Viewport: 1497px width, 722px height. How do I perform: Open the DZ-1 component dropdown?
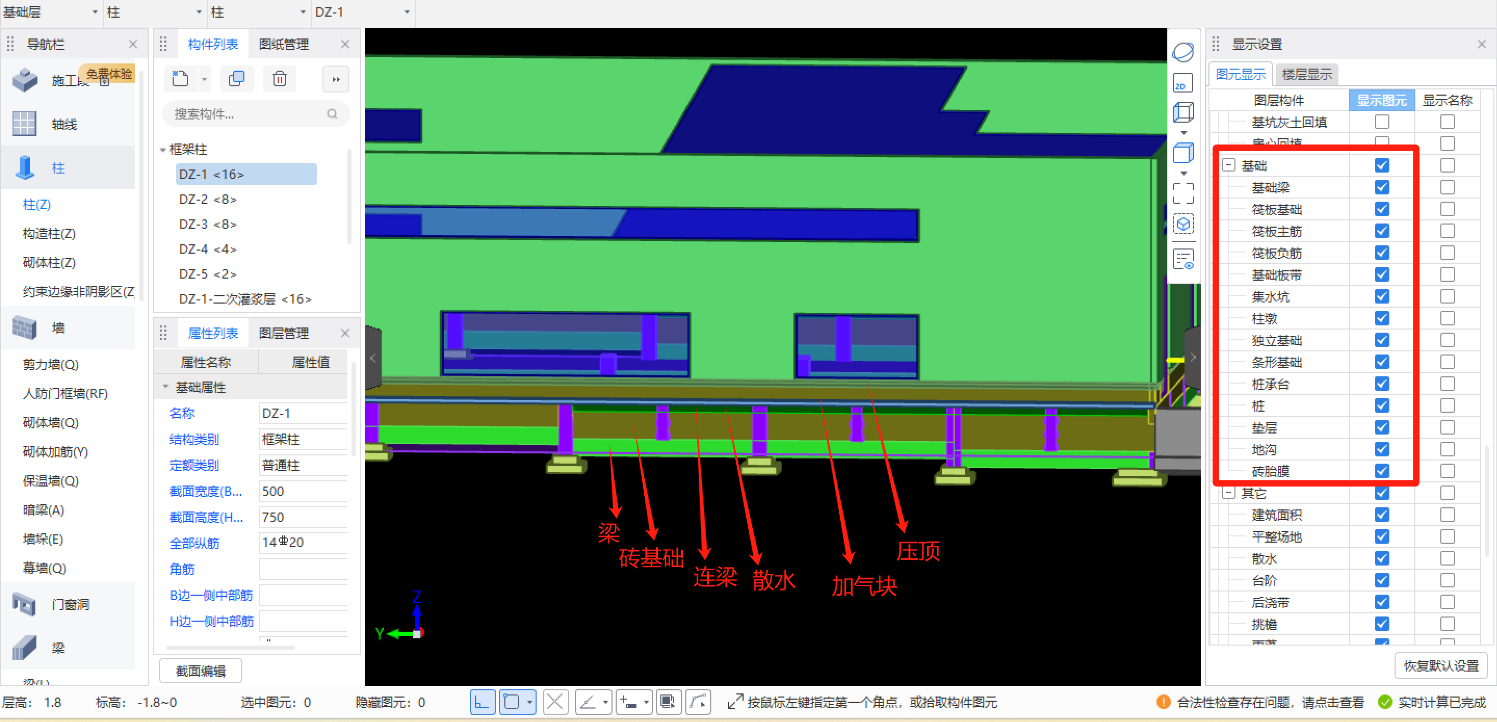[x=406, y=12]
